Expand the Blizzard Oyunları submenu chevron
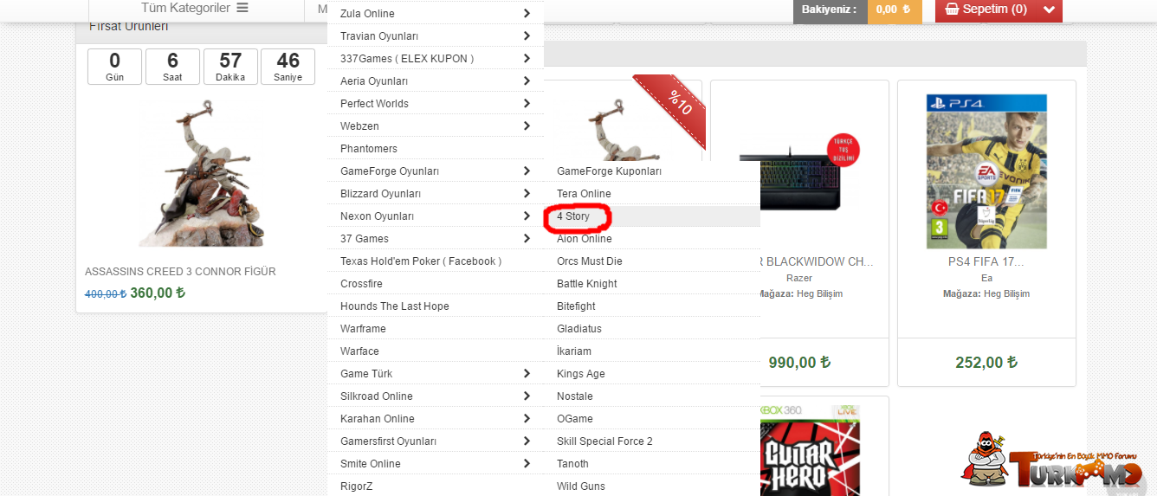The height and width of the screenshot is (496, 1157). [x=527, y=193]
